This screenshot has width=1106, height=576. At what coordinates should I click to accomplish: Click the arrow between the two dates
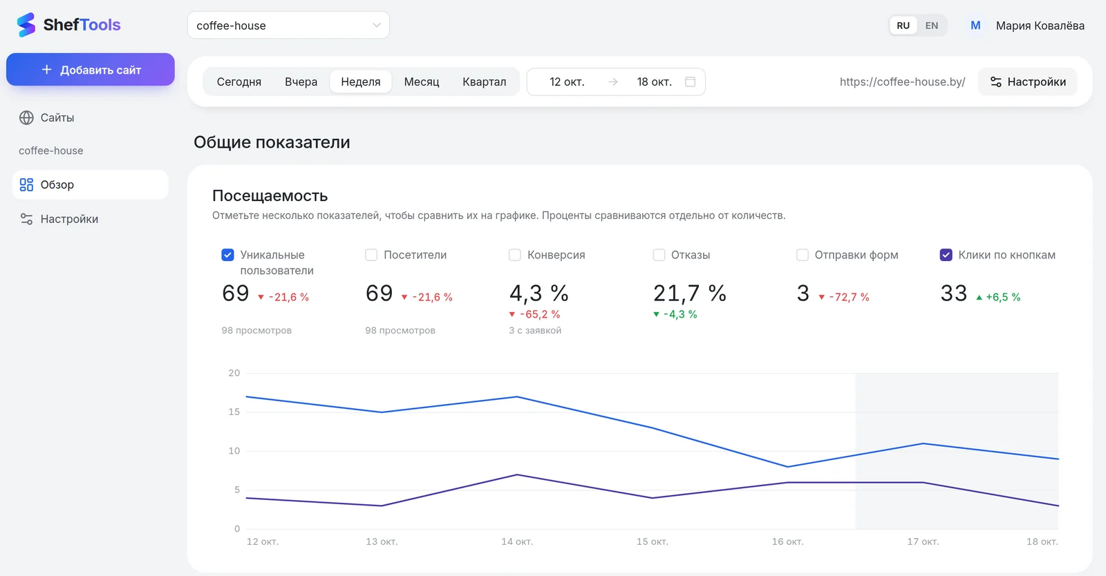pyautogui.click(x=613, y=81)
